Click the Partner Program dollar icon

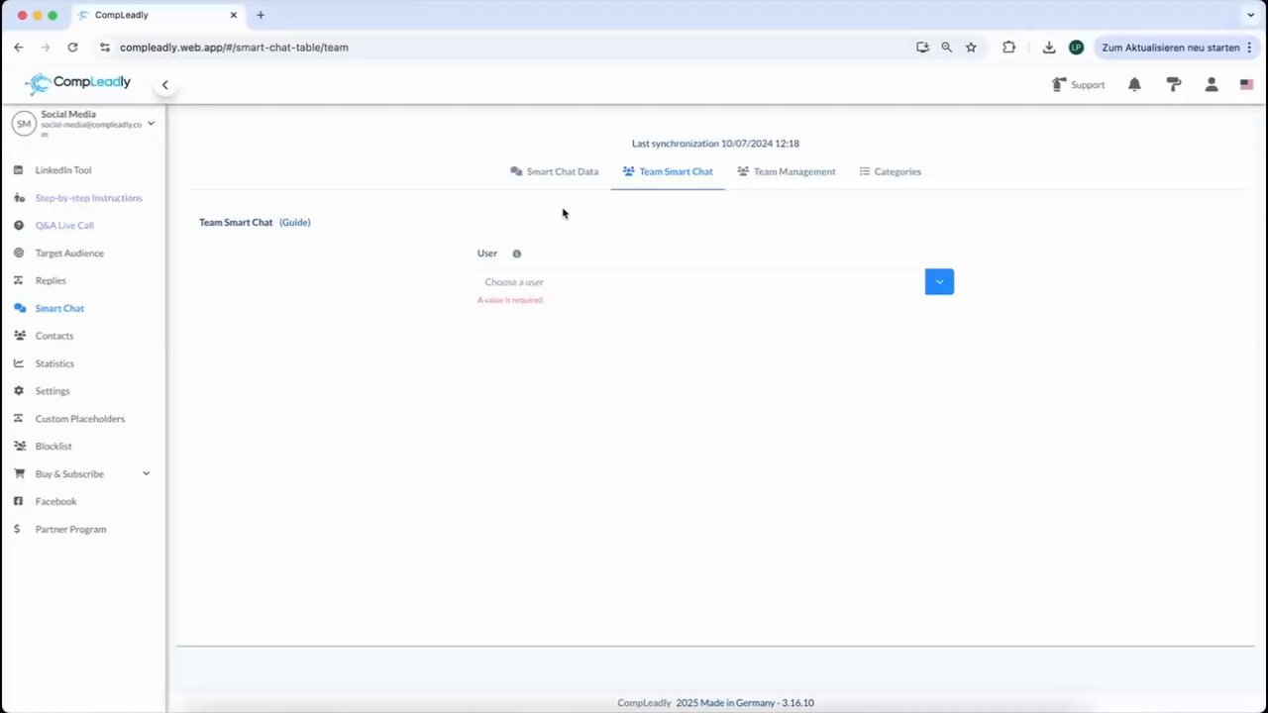(x=17, y=530)
